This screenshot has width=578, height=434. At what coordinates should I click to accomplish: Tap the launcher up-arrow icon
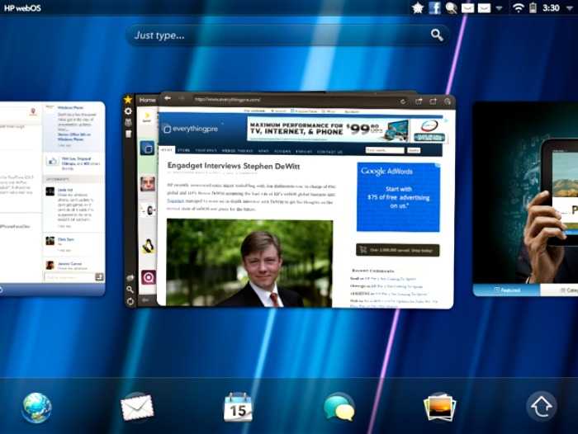(541, 407)
